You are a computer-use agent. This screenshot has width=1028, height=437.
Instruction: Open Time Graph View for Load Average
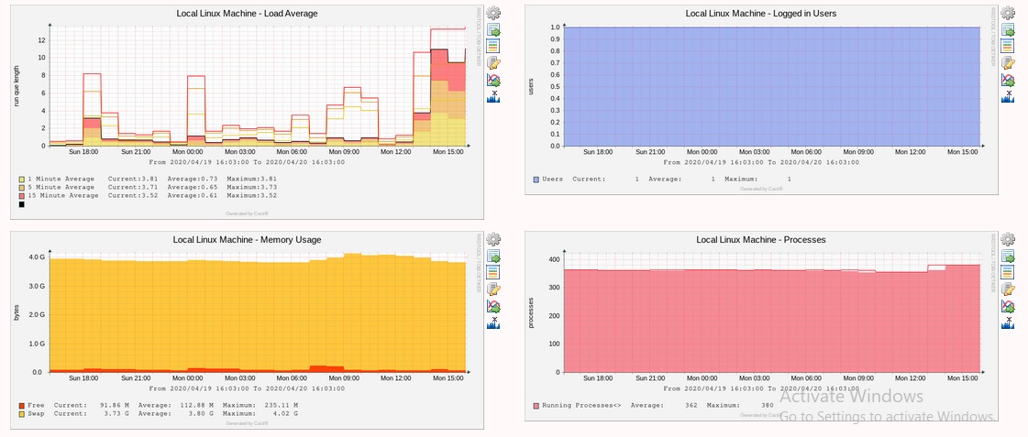point(493,46)
